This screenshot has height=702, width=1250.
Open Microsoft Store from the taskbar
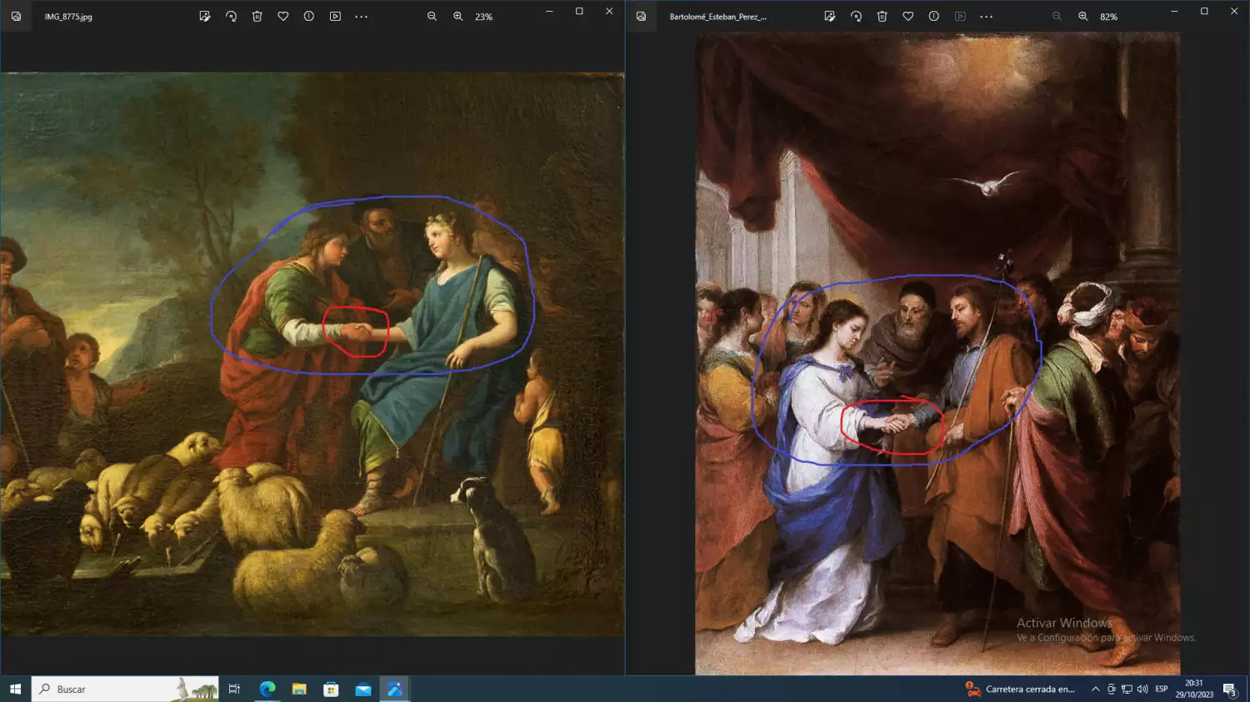331,689
